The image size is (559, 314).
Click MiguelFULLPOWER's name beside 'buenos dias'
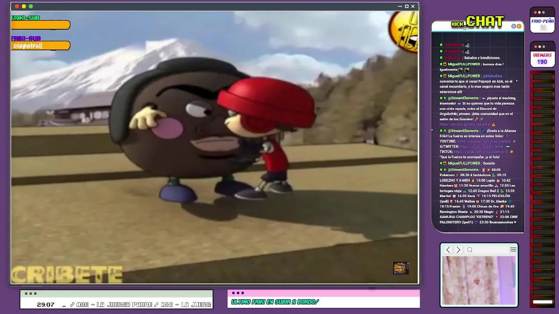pos(465,64)
